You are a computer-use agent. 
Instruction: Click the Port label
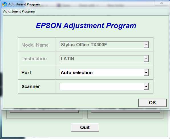(26, 72)
